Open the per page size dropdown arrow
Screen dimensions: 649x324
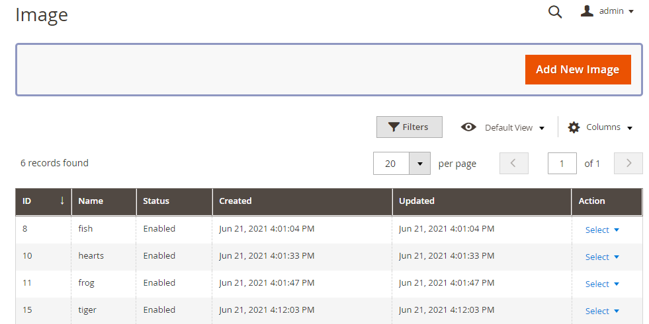point(419,164)
